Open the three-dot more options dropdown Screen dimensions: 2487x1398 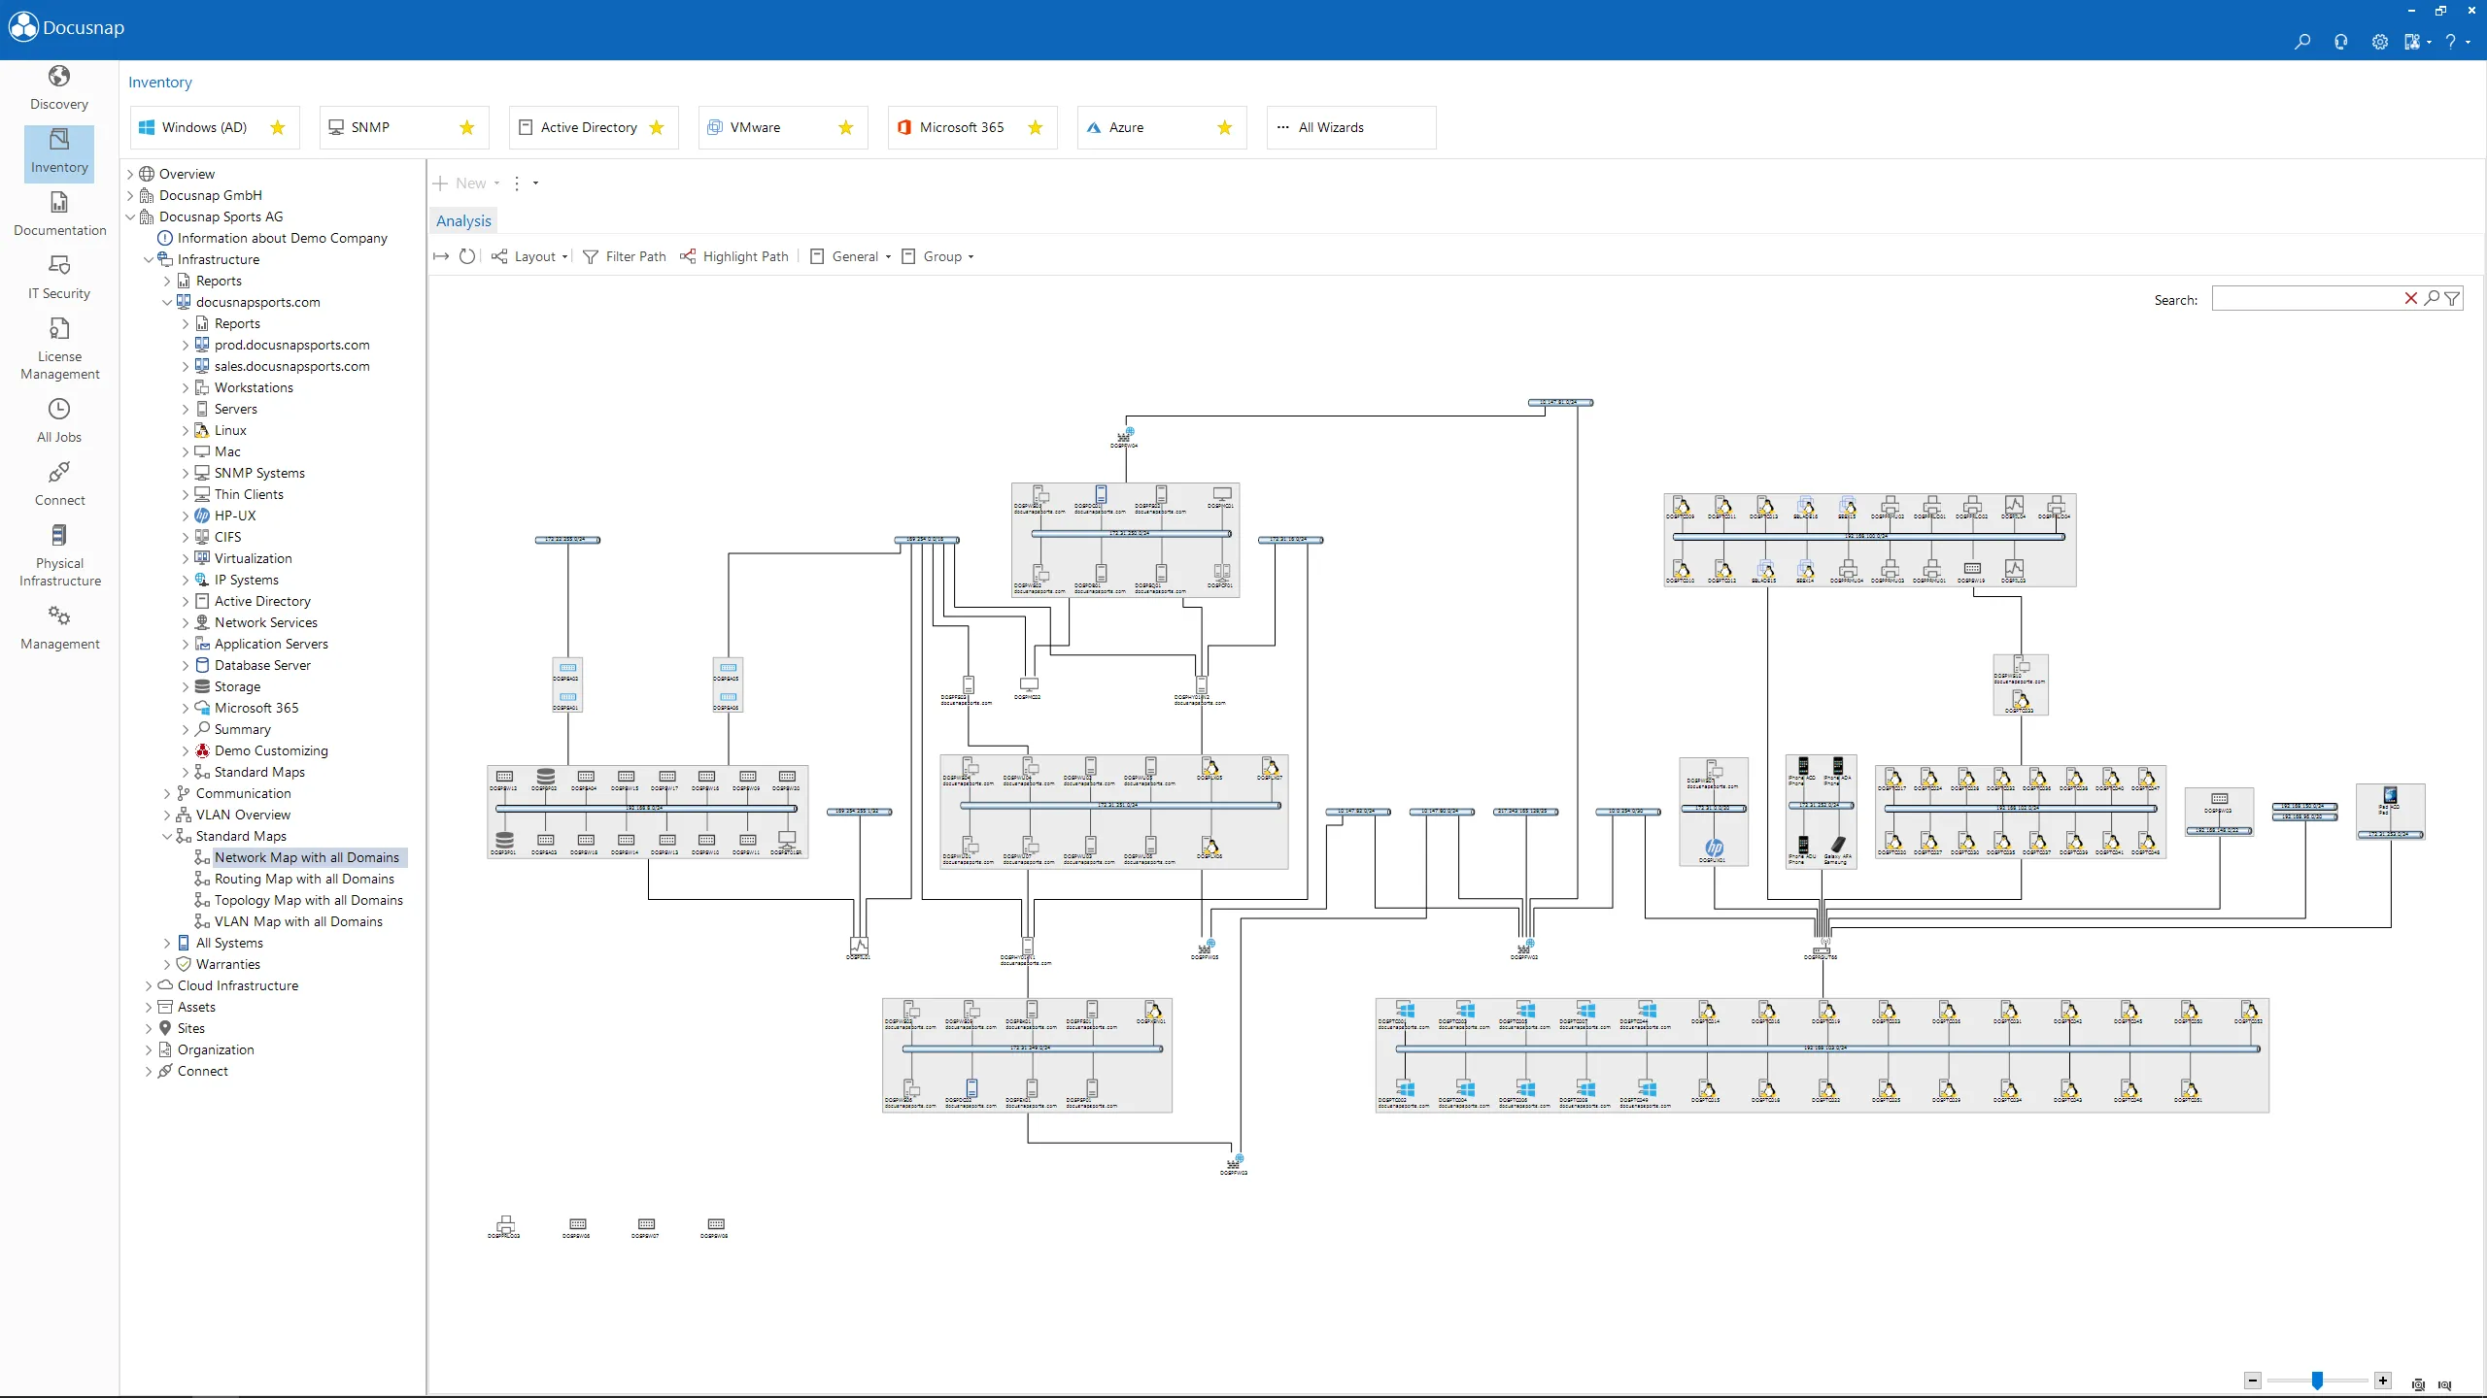pyautogui.click(x=525, y=183)
